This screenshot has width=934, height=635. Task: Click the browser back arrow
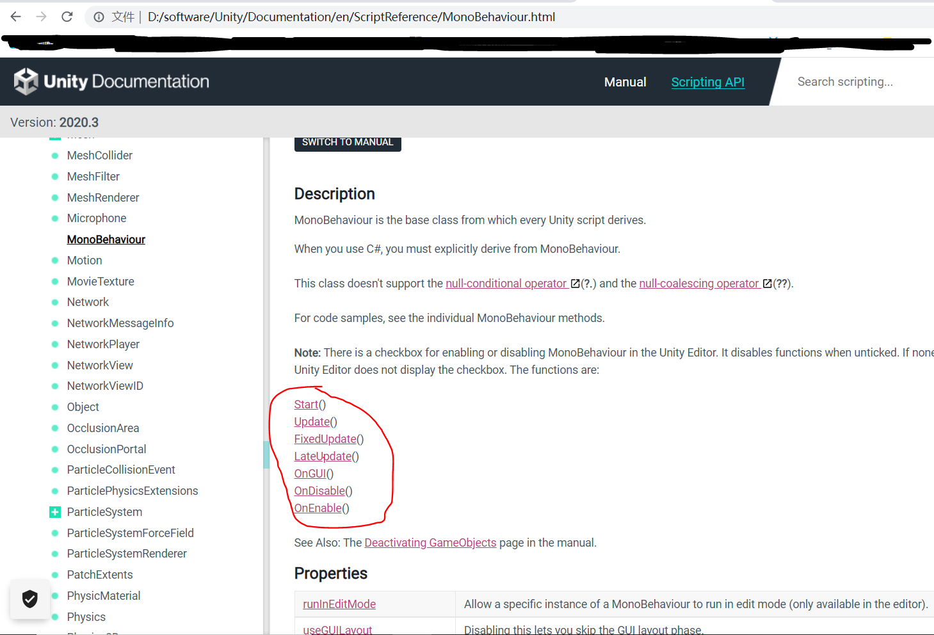(16, 17)
